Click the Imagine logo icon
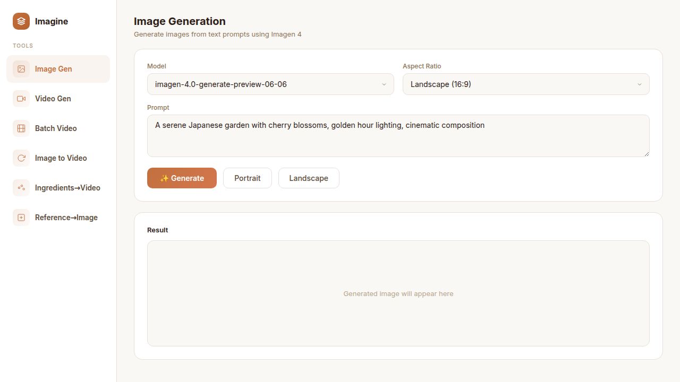The height and width of the screenshot is (382, 680). pyautogui.click(x=20, y=21)
